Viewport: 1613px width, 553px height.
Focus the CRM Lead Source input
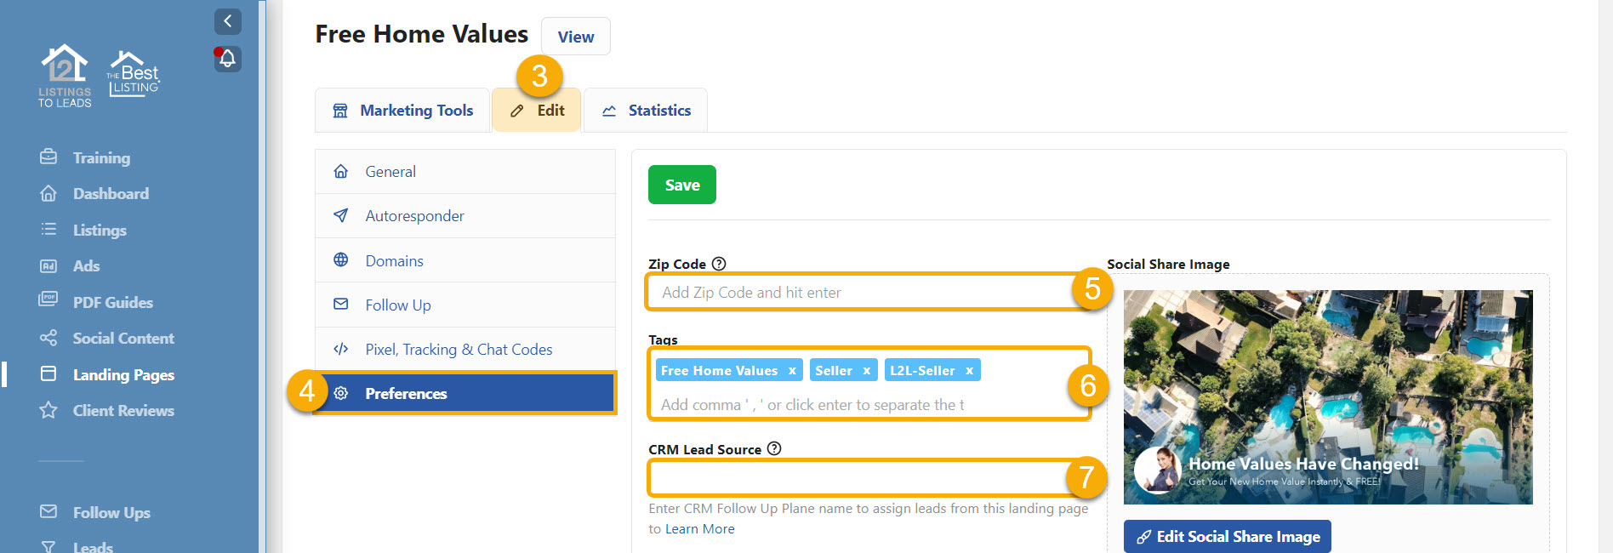855,478
